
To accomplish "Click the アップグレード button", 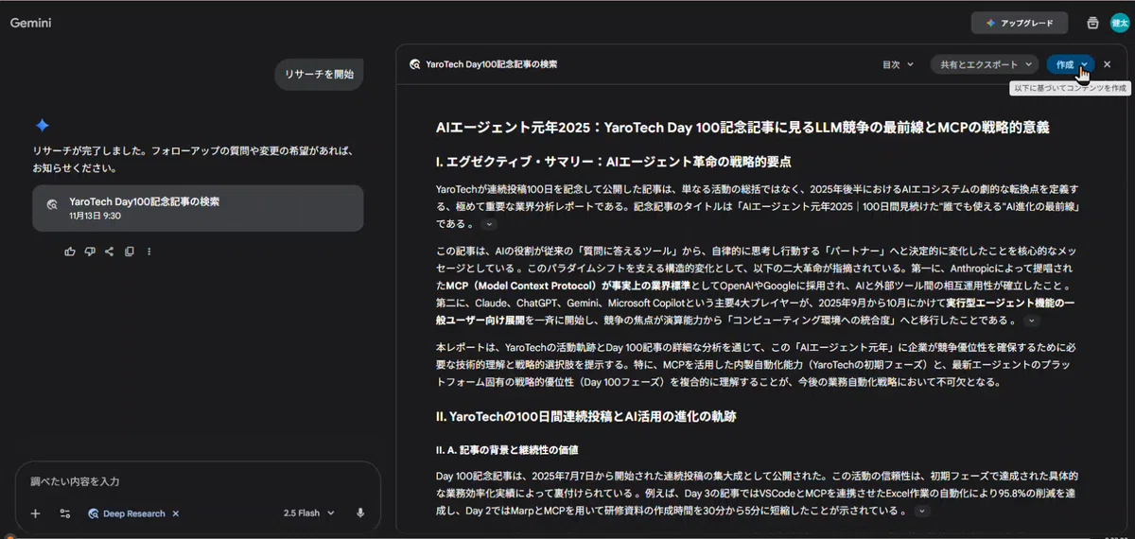I will (1020, 23).
